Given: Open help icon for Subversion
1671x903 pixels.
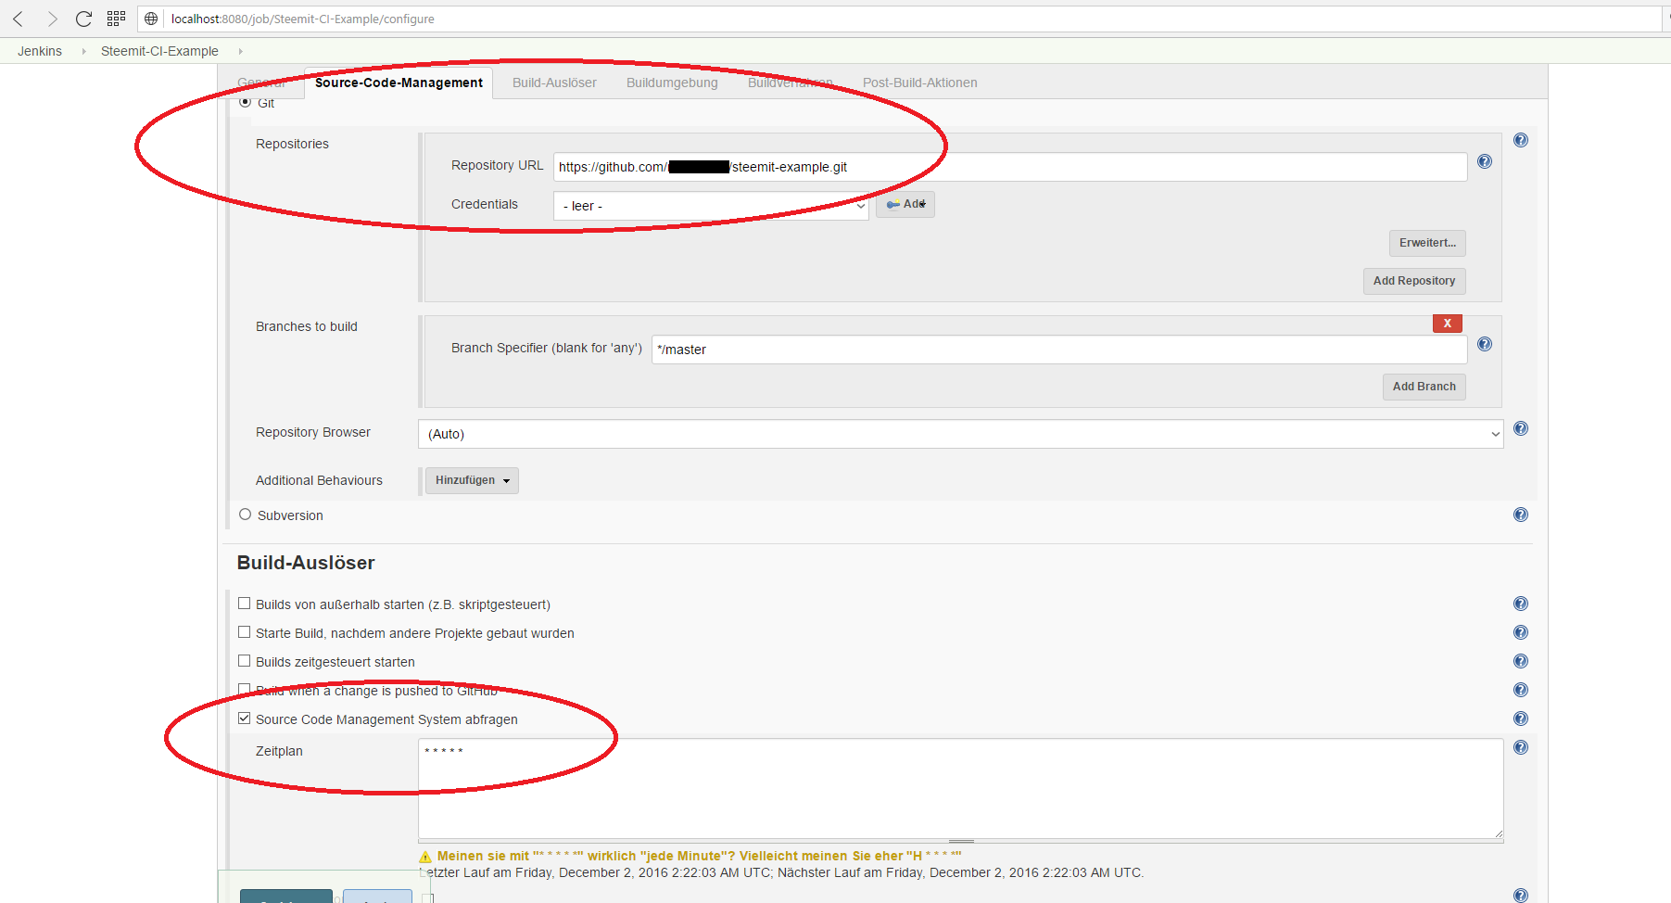Looking at the screenshot, I should pyautogui.click(x=1521, y=515).
